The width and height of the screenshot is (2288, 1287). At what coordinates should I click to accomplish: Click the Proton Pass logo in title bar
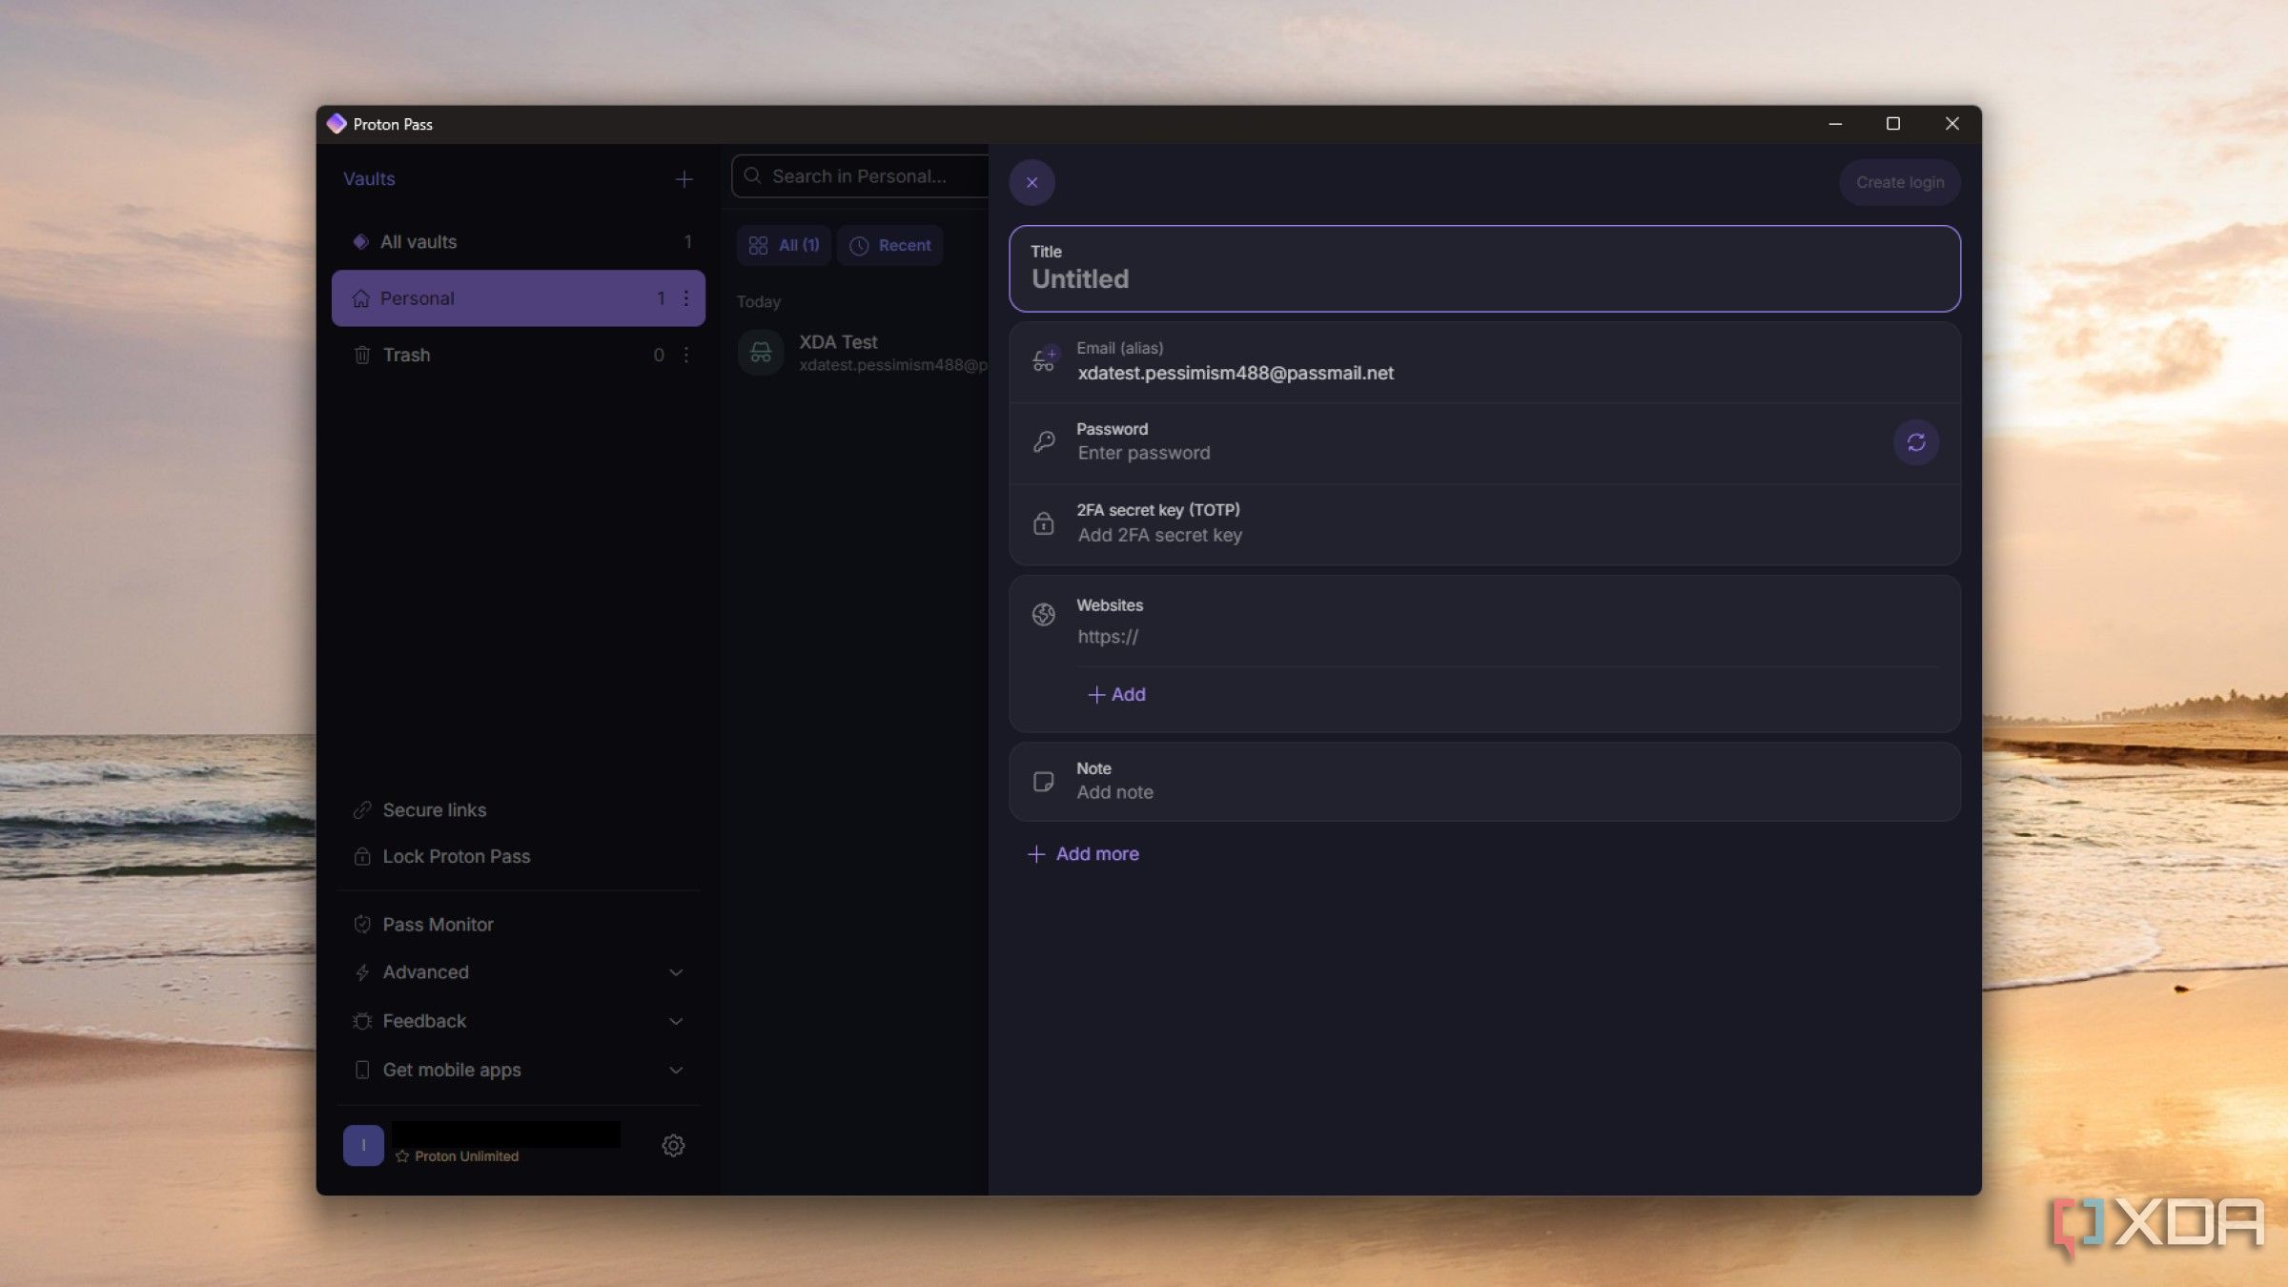(337, 124)
